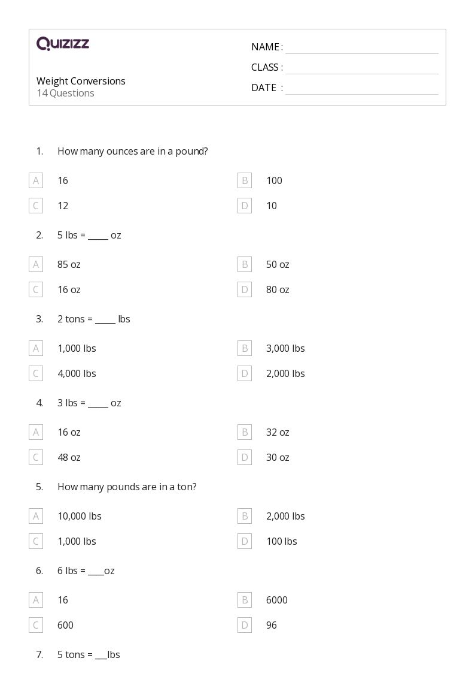Click the '14 Questions' label
The width and height of the screenshot is (475, 673).
click(66, 93)
